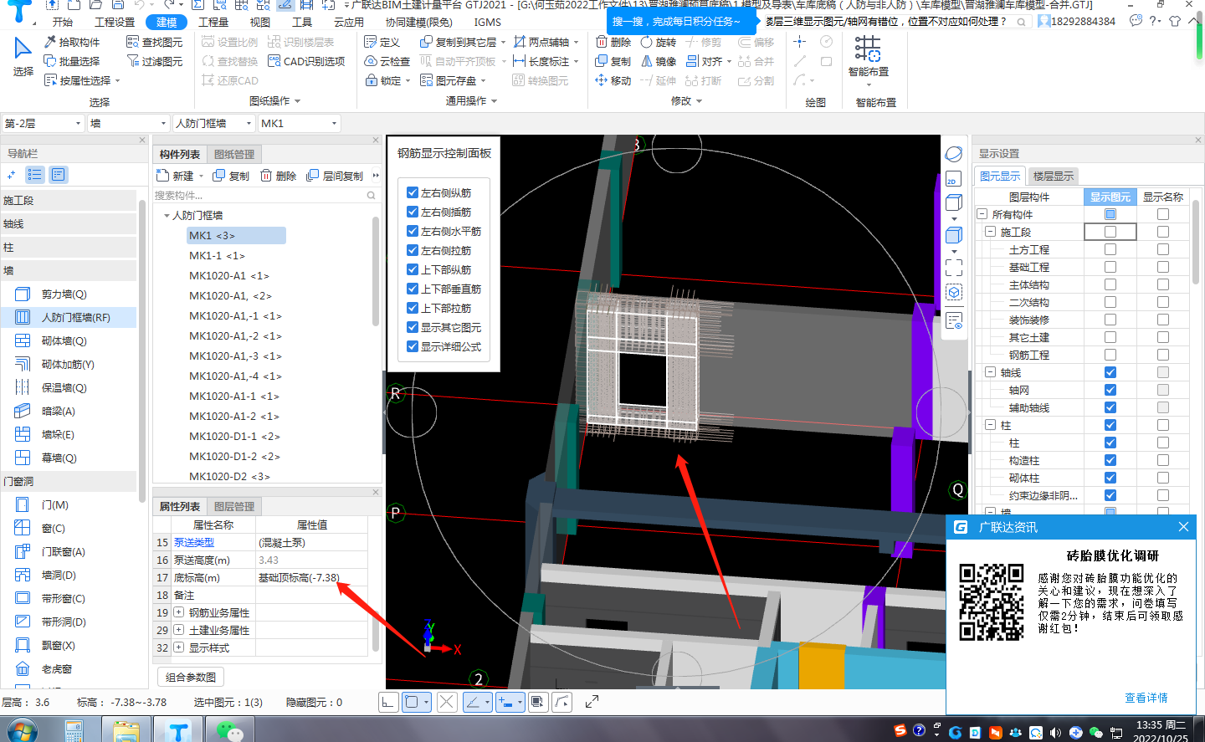The image size is (1205, 742).
Task: Toggle the 显示详细公式 checkbox
Action: click(x=412, y=346)
